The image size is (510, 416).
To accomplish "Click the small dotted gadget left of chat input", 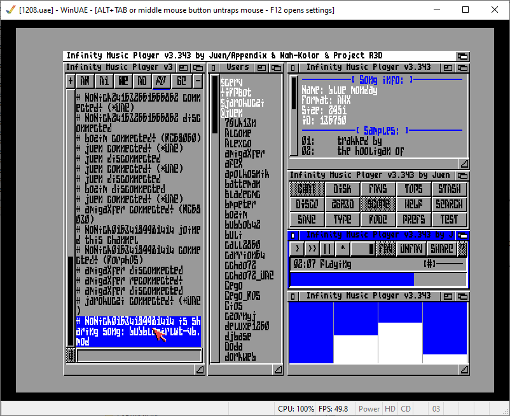I will 71,355.
